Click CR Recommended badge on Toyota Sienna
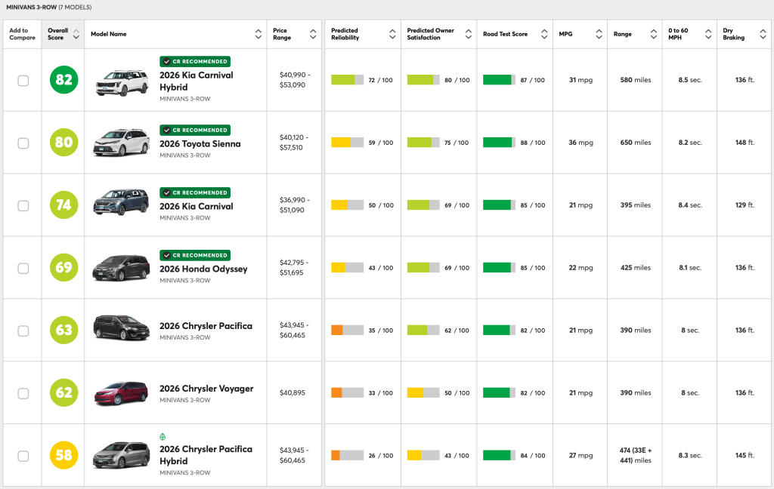 point(195,130)
